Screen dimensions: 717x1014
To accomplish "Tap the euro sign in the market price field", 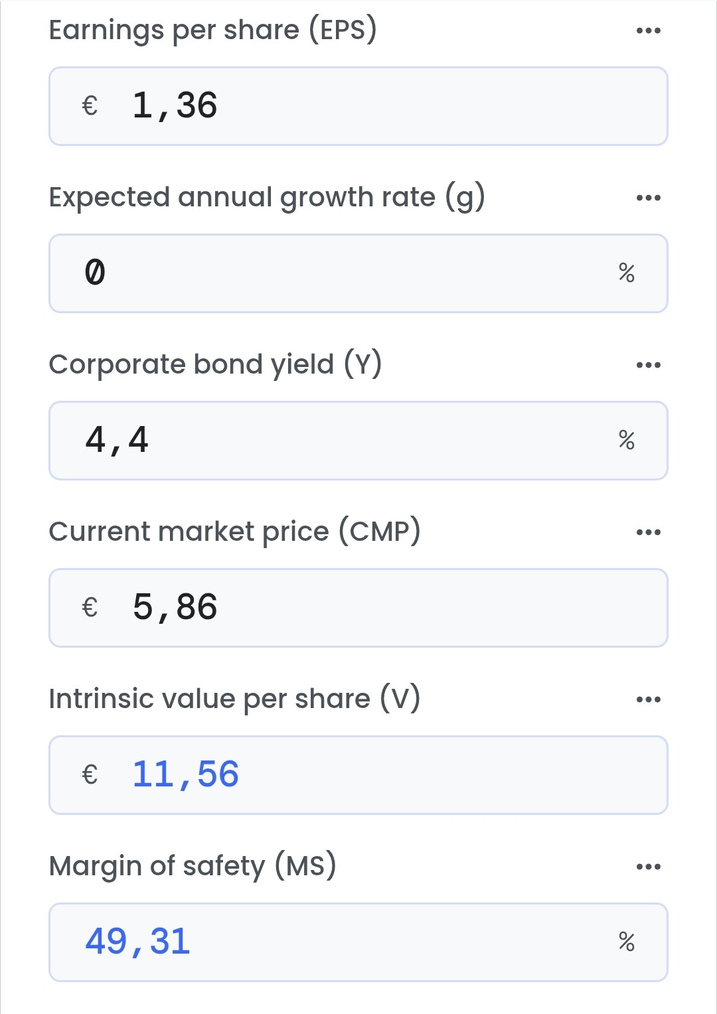I will pos(90,608).
